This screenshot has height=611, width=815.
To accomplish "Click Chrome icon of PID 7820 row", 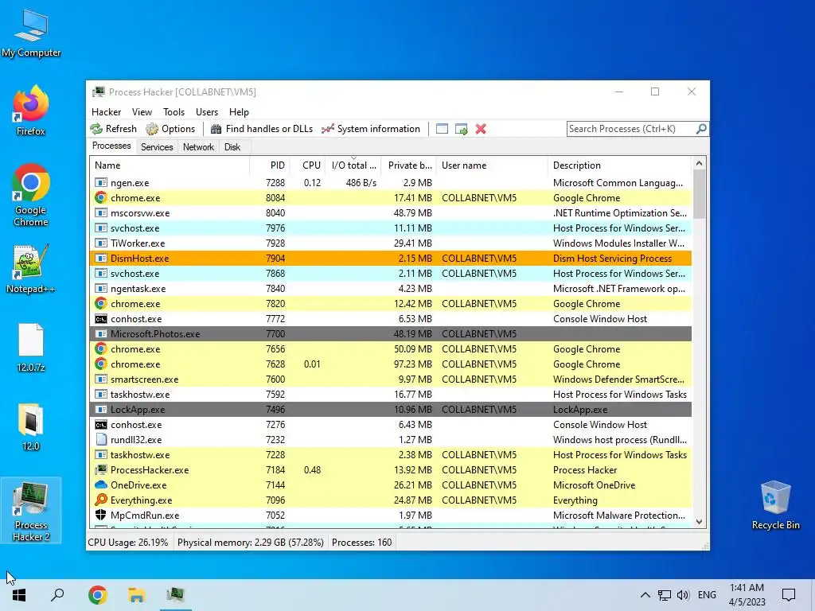I will [101, 303].
